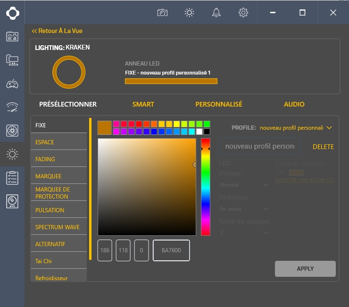Open the Direction En avant dropdown
This screenshot has height=307, width=349.
[244, 208]
